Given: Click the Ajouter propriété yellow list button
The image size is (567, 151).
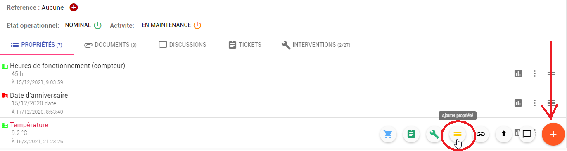Looking at the screenshot, I should (458, 134).
